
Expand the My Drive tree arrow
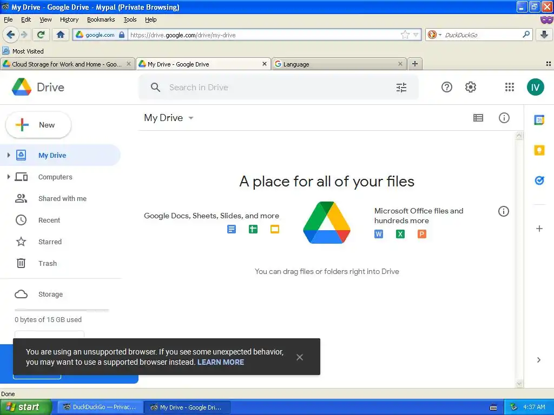point(9,155)
